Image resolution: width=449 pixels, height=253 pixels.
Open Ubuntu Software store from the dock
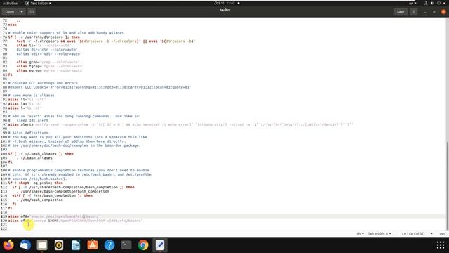93,245
